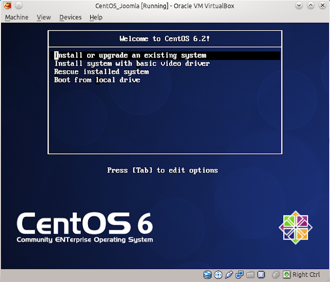
Task: Open the View menu
Action: [44, 17]
